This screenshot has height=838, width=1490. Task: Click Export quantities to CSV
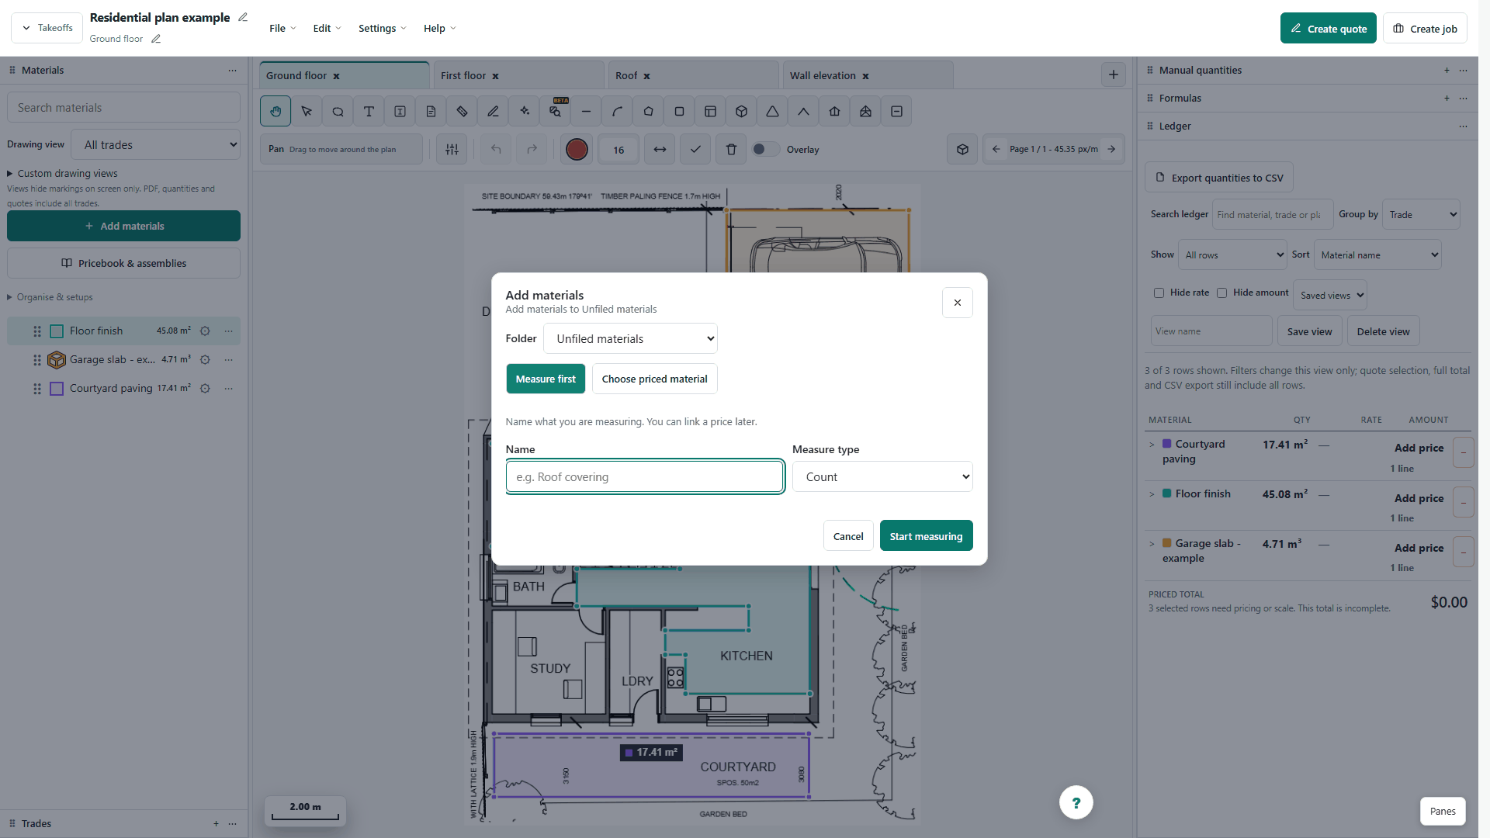[1219, 178]
